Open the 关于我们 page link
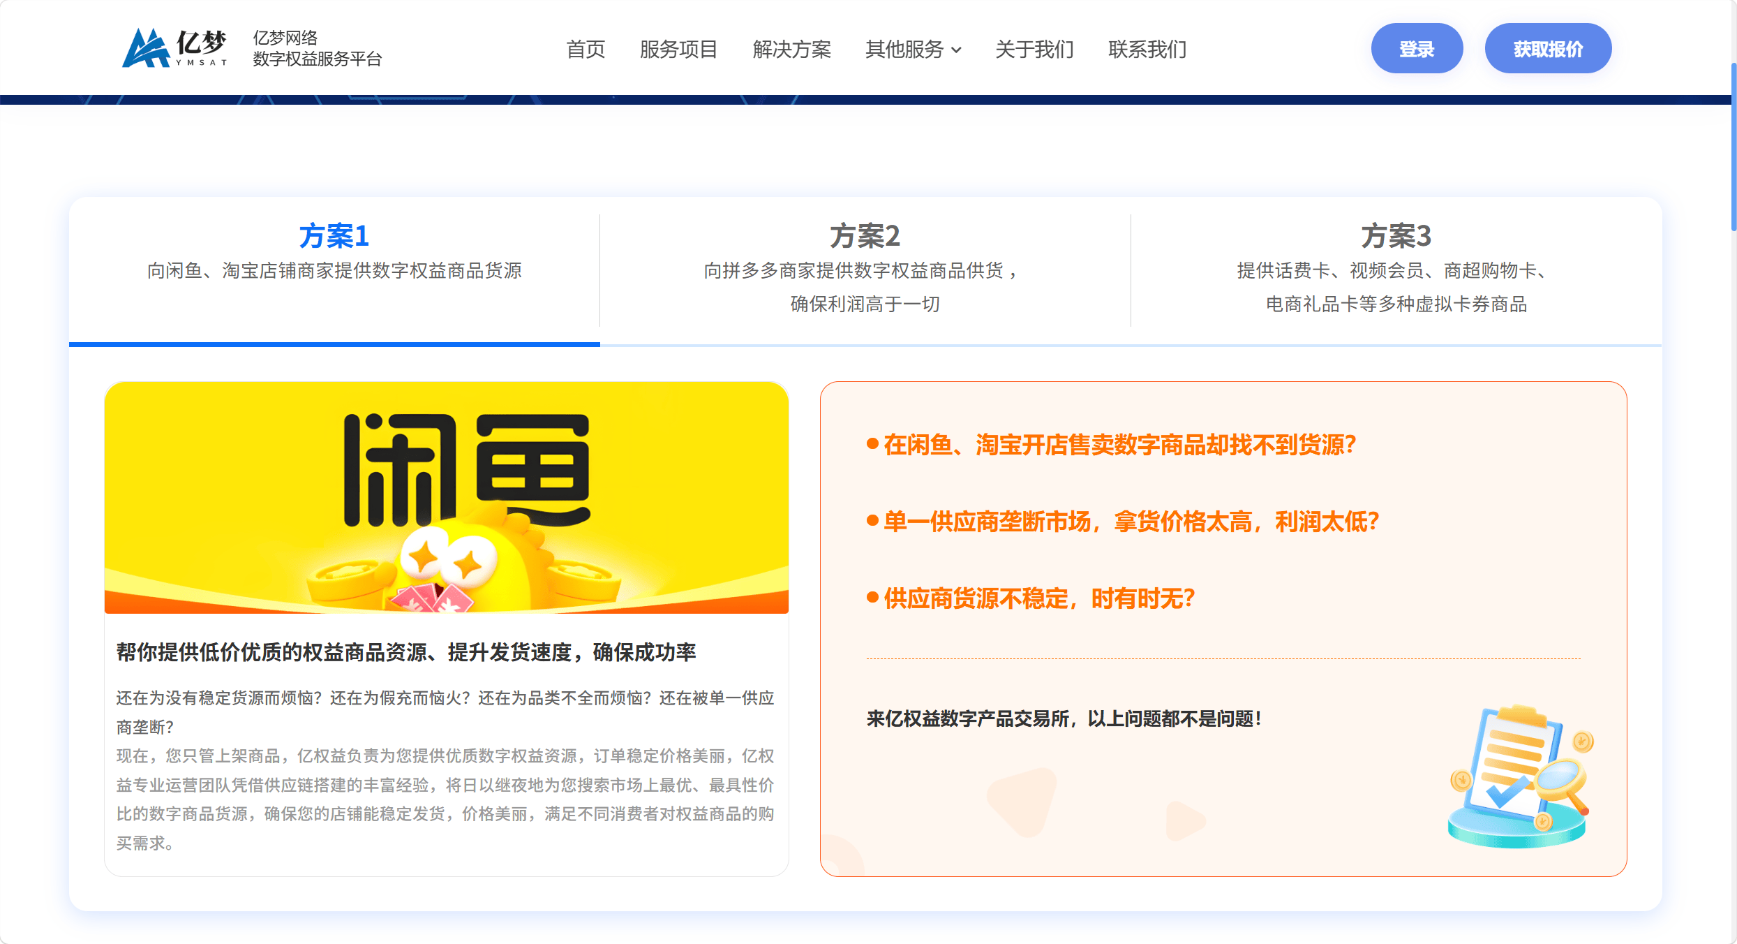This screenshot has width=1737, height=944. (x=1034, y=50)
